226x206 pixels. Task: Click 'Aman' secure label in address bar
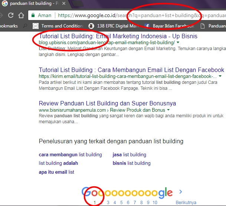pyautogui.click(x=45, y=15)
